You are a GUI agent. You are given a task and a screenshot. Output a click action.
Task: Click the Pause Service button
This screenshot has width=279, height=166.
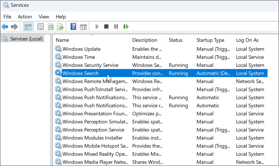click(x=116, y=27)
